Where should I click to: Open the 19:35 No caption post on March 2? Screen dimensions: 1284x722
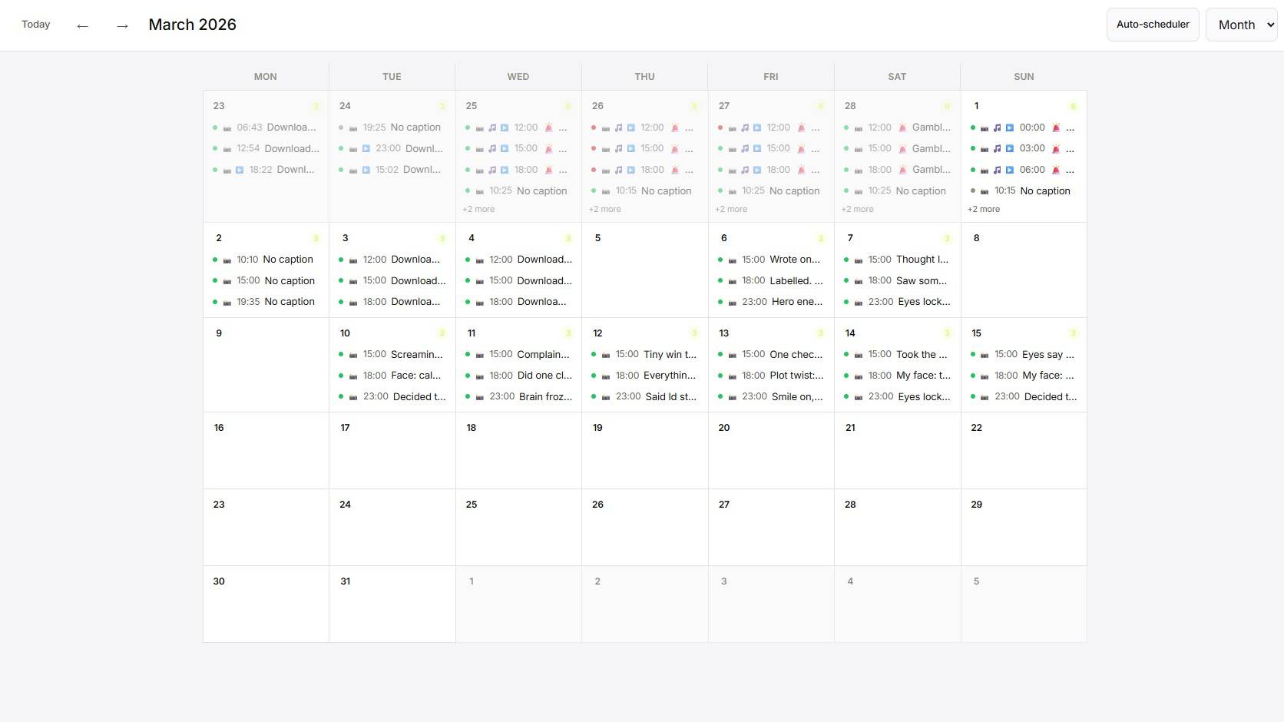[266, 302]
